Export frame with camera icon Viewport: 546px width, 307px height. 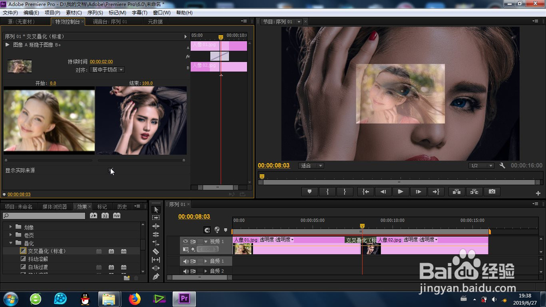pos(492,192)
